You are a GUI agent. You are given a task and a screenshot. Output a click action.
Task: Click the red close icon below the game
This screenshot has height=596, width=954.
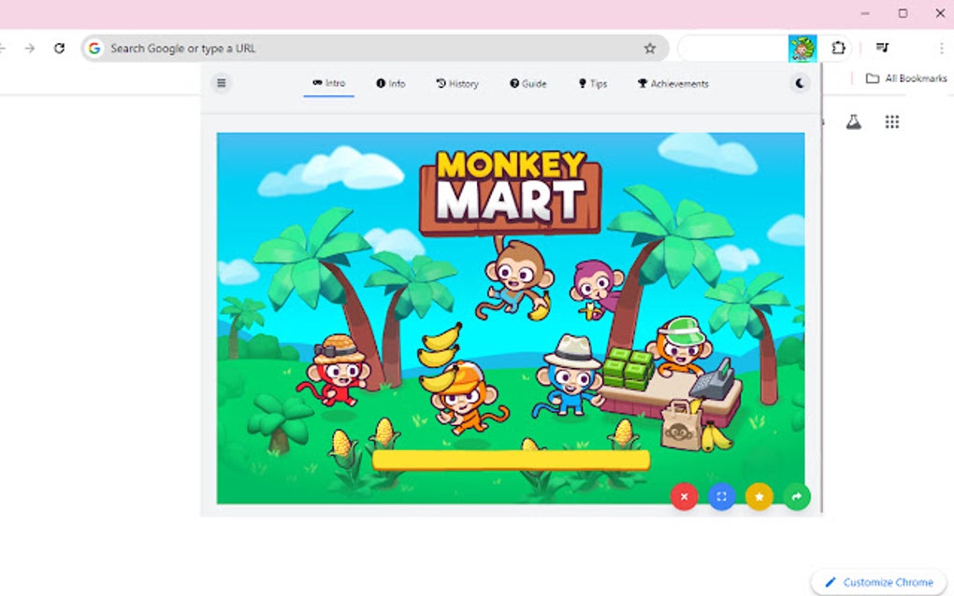684,496
